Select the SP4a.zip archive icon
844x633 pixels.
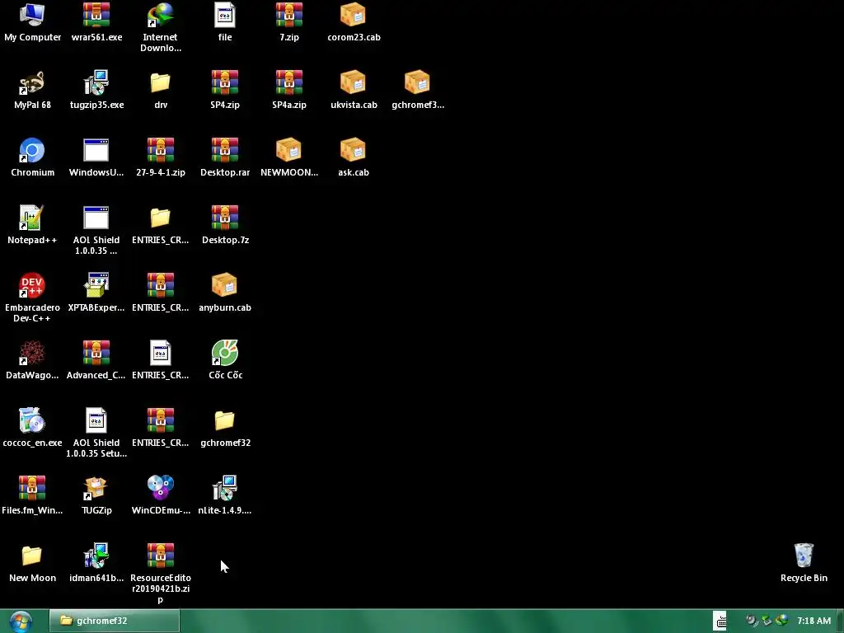pyautogui.click(x=289, y=83)
